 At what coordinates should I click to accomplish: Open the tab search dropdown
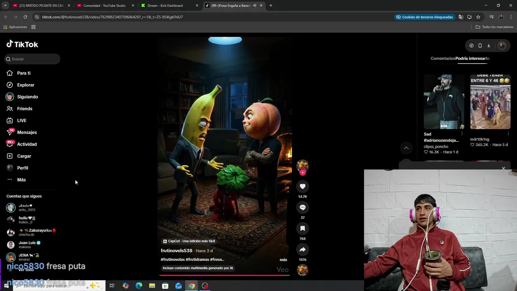(5, 6)
